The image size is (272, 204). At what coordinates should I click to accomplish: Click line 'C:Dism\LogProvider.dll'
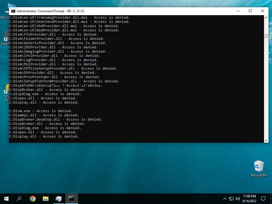point(53,60)
